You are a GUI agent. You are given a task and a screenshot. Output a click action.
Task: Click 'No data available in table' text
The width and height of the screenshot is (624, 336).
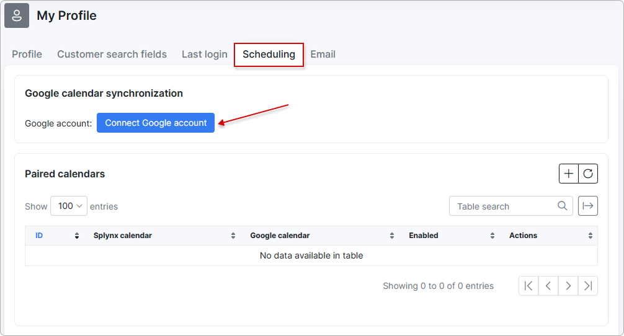[x=311, y=255]
